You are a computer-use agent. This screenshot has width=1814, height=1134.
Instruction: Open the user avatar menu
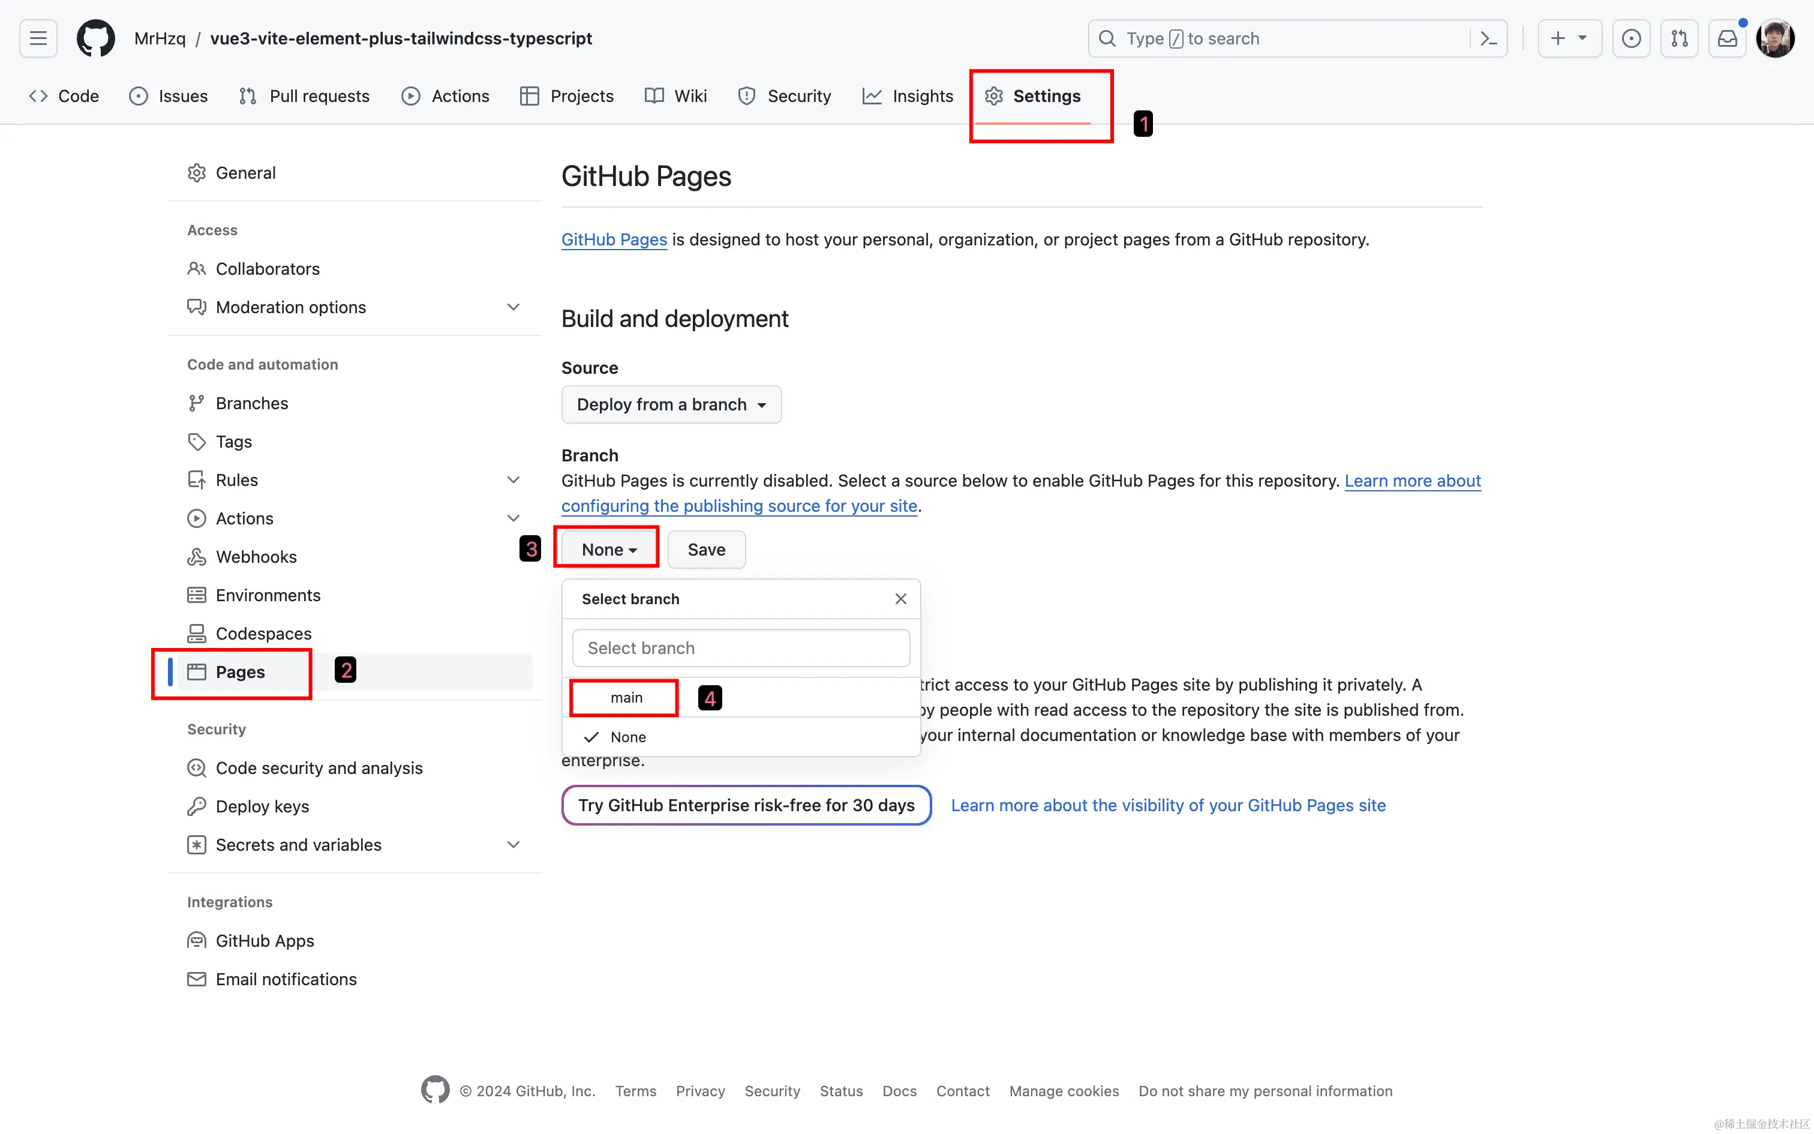1775,38
